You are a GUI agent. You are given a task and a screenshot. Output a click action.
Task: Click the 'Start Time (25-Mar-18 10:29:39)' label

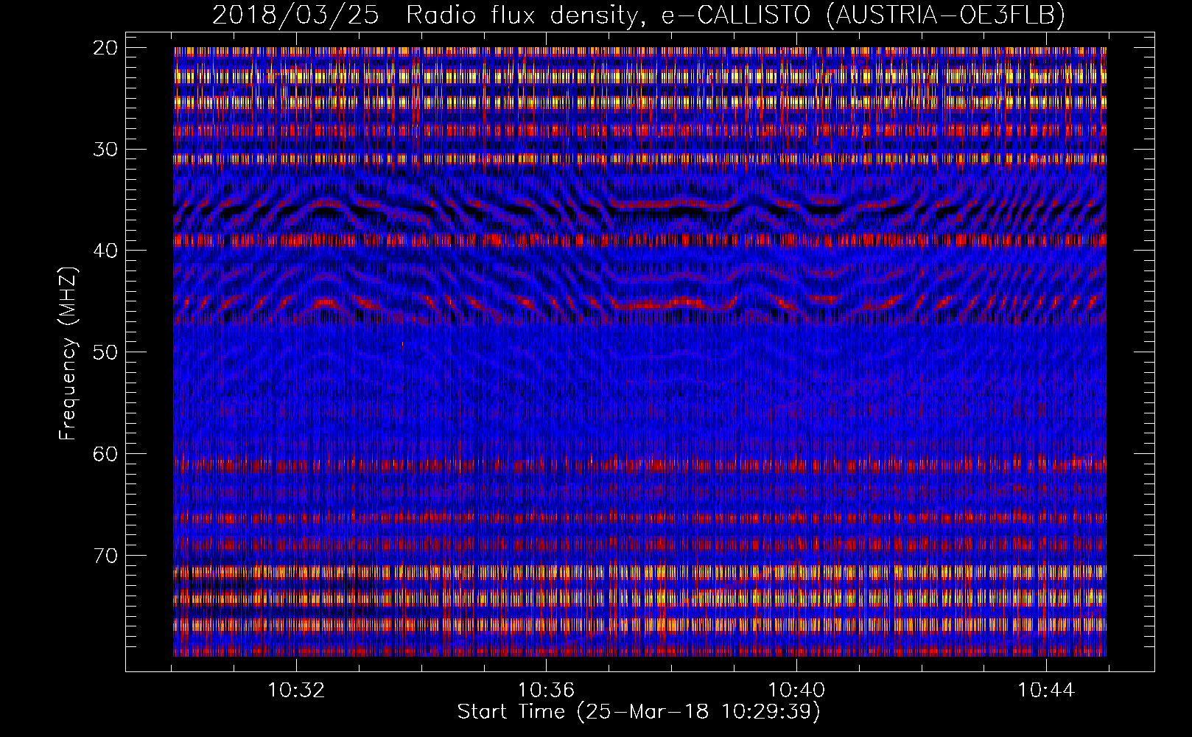[639, 712]
